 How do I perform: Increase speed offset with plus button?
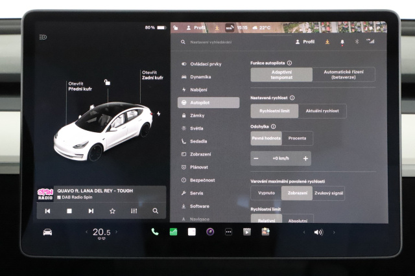tap(305, 158)
